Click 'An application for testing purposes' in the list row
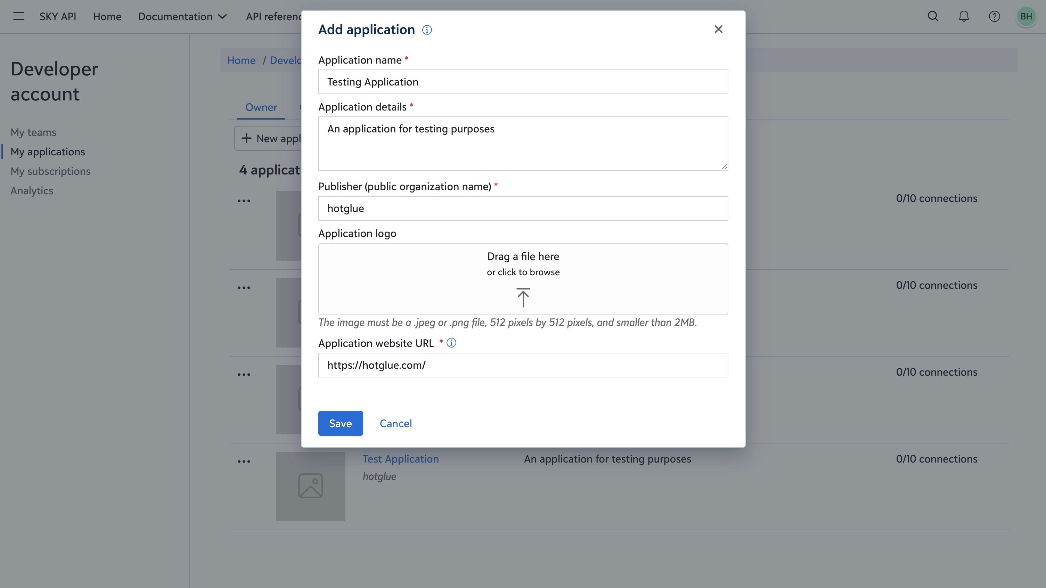The image size is (1046, 588). tap(607, 459)
